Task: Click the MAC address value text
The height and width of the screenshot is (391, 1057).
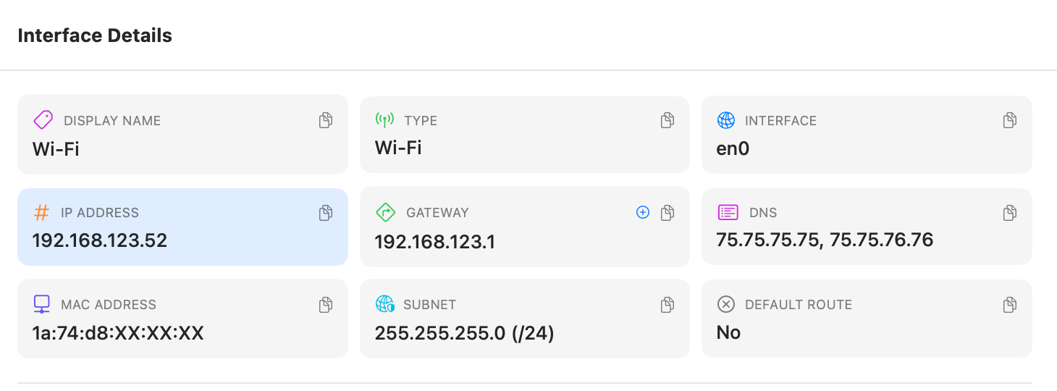Action: click(x=118, y=332)
